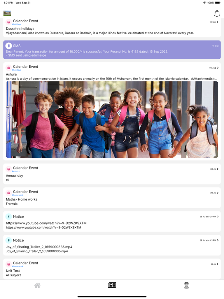
Task: Expand Annual day event via 30 Jul chevron
Action: (x=218, y=169)
